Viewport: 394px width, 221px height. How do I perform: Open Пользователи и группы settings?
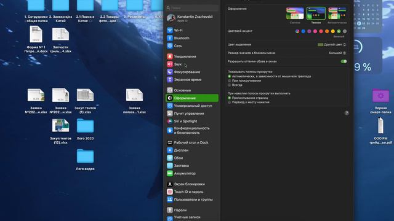(192, 200)
